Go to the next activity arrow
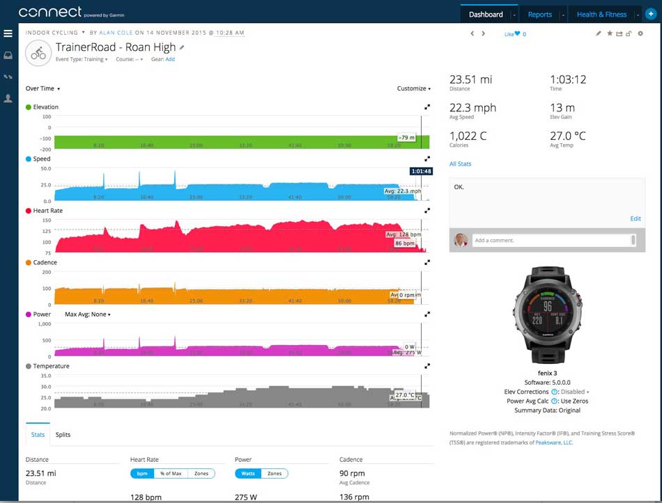The height and width of the screenshot is (503, 662). [x=484, y=33]
